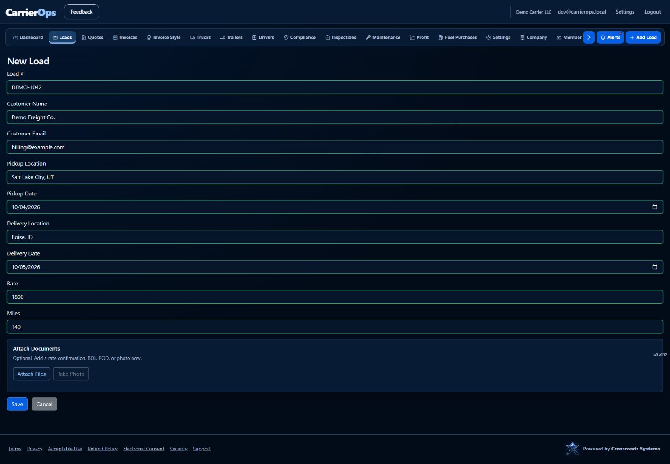The height and width of the screenshot is (464, 670).
Task: Open Invoice Style page
Action: click(164, 37)
